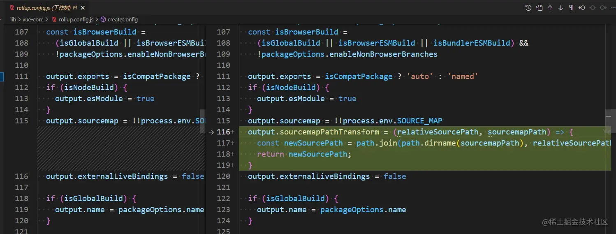The height and width of the screenshot is (234, 616).
Task: Click the closing brace on added line 119
Action: tap(250, 165)
